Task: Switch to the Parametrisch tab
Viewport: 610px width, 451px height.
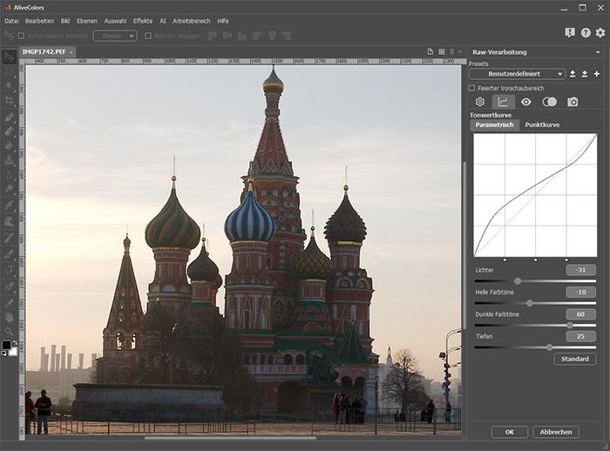Action: 494,125
